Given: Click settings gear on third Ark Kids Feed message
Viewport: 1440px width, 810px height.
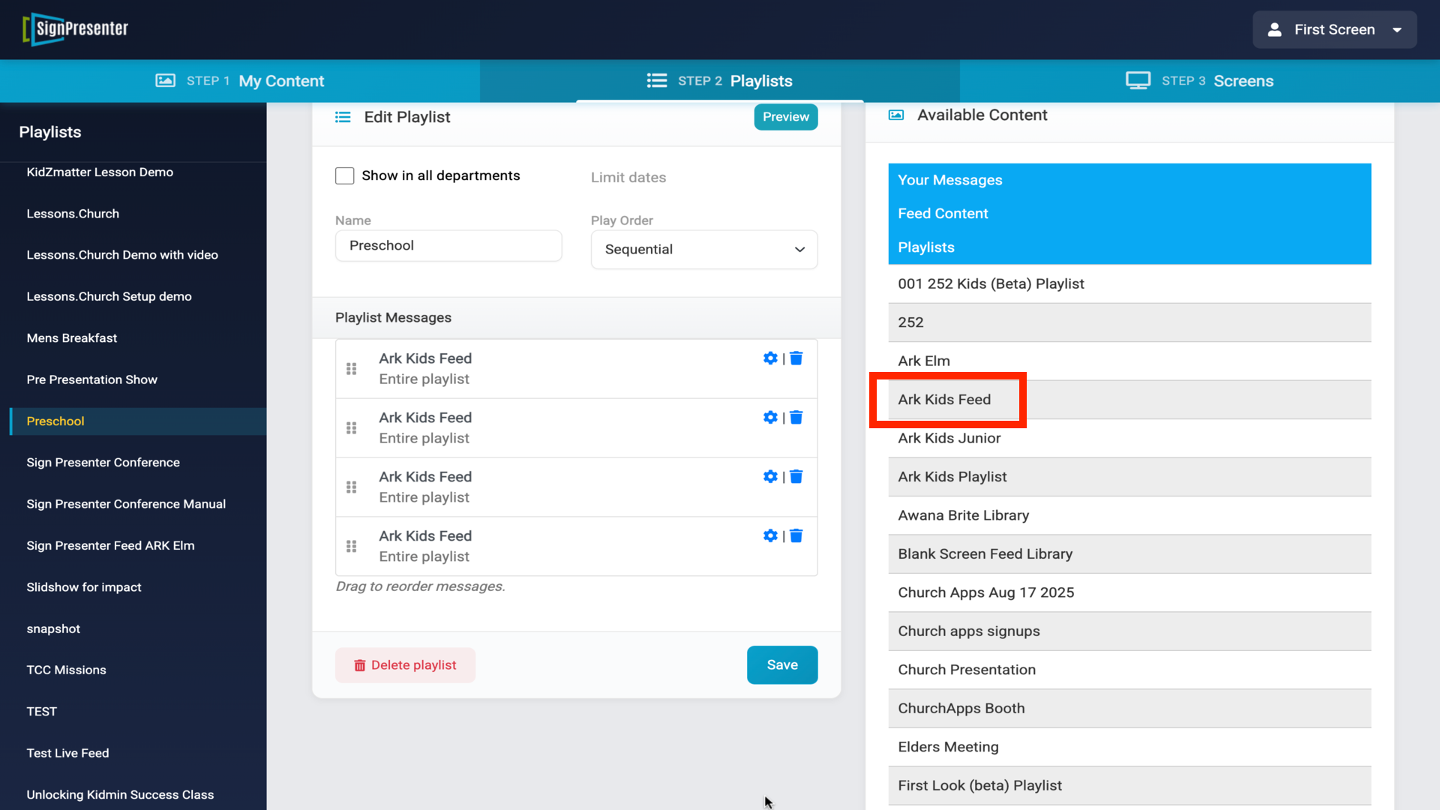Looking at the screenshot, I should pos(769,477).
